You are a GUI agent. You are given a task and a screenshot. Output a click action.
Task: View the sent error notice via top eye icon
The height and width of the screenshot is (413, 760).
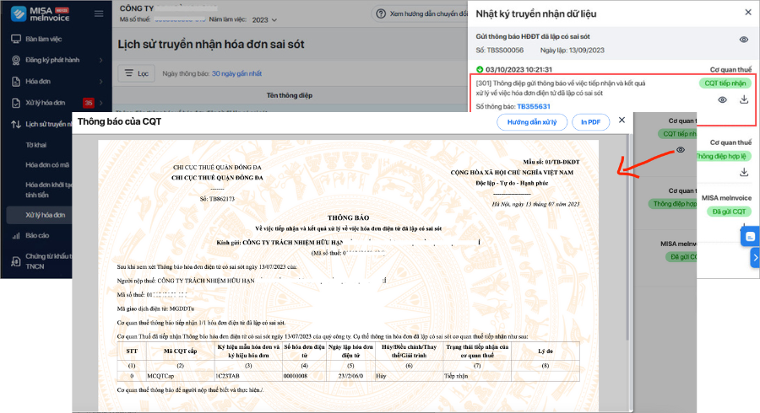click(x=743, y=40)
